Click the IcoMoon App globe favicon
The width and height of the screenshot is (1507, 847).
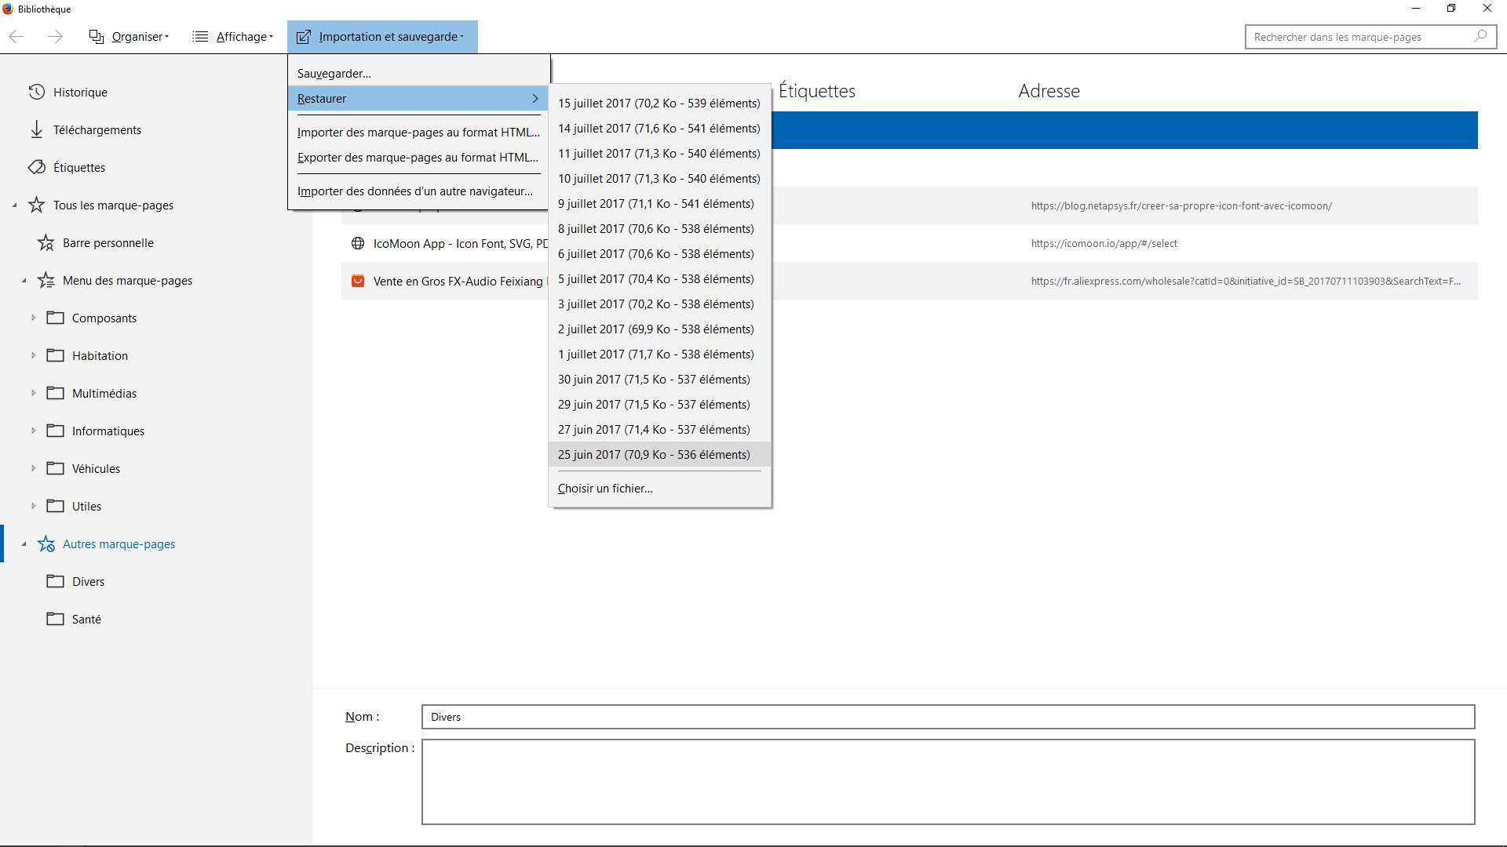358,243
